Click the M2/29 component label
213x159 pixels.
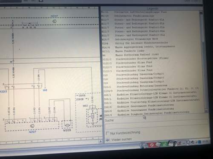coord(67,130)
